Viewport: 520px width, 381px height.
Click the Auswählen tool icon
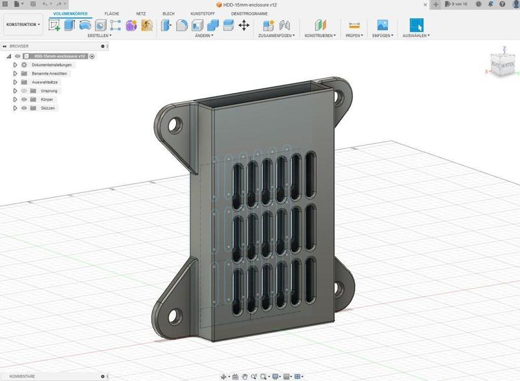click(418, 25)
